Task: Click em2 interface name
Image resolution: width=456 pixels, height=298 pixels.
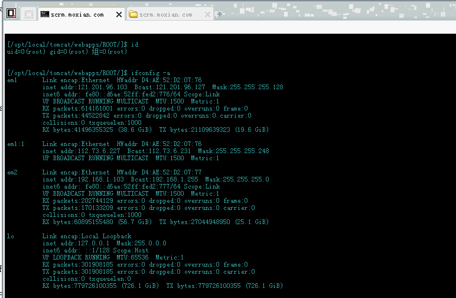Action: [x=12, y=172]
